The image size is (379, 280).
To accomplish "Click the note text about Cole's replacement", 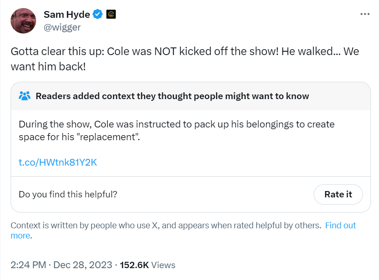I will pos(176,130).
